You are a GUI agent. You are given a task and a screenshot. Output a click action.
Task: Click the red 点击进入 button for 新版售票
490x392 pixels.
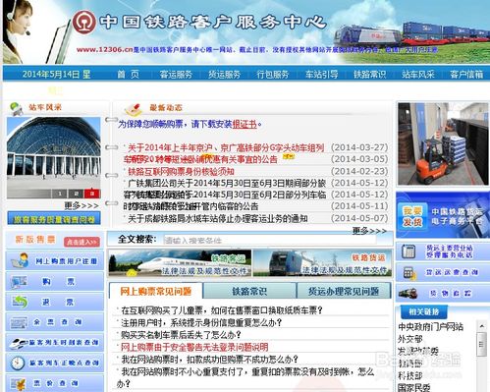point(82,242)
